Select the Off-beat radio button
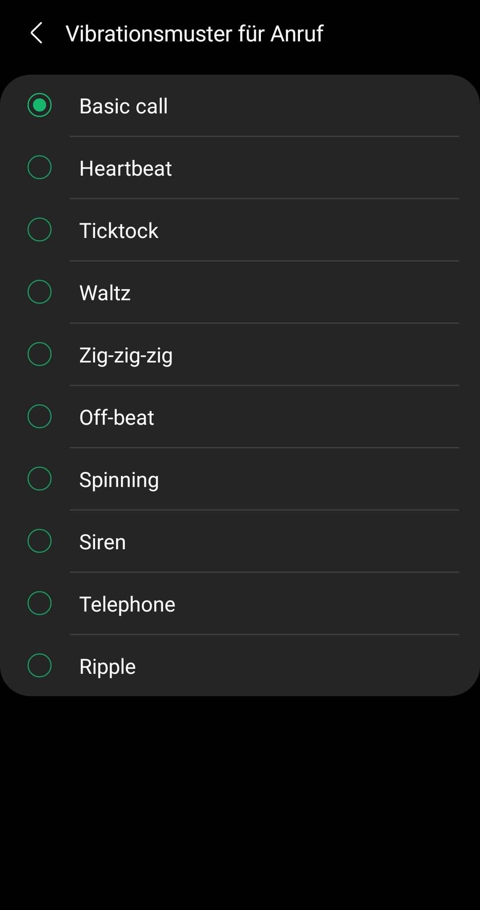The width and height of the screenshot is (480, 910). click(x=40, y=417)
